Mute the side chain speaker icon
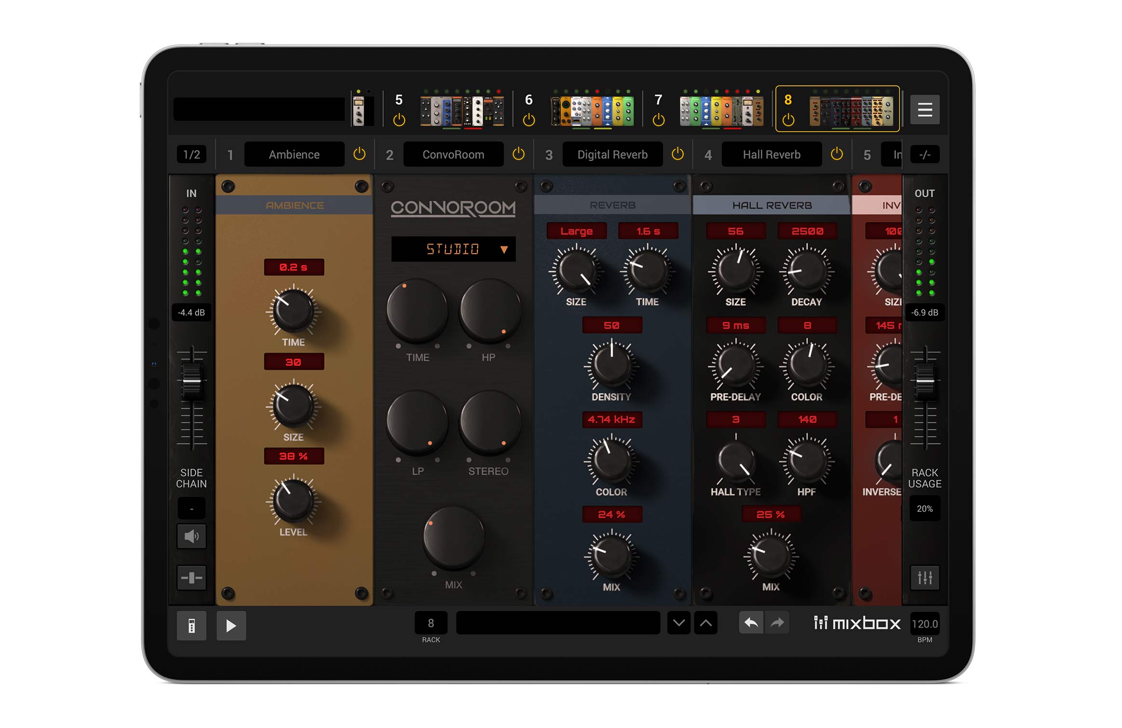 [x=191, y=537]
